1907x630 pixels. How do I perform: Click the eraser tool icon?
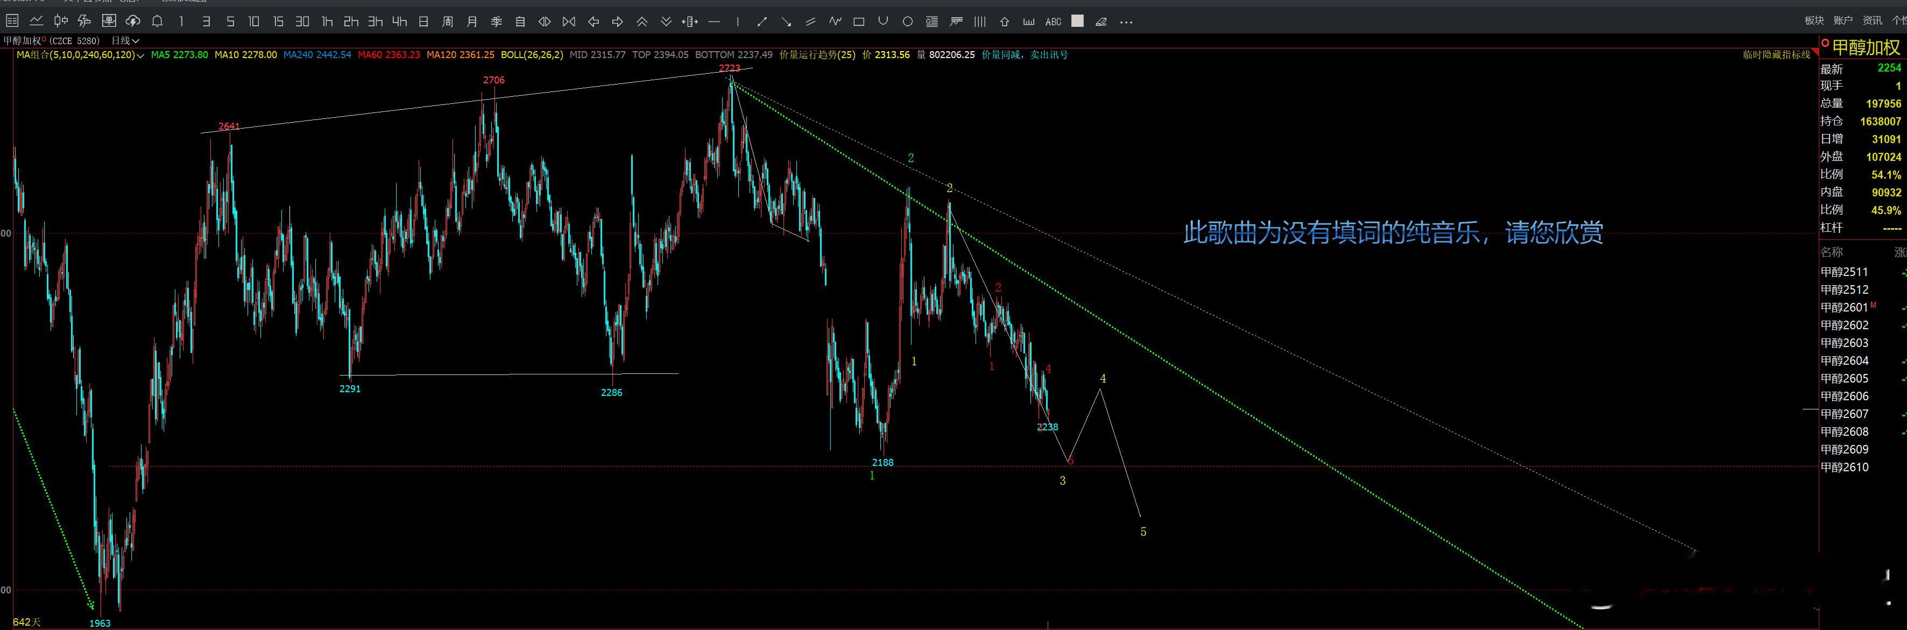coord(1101,22)
